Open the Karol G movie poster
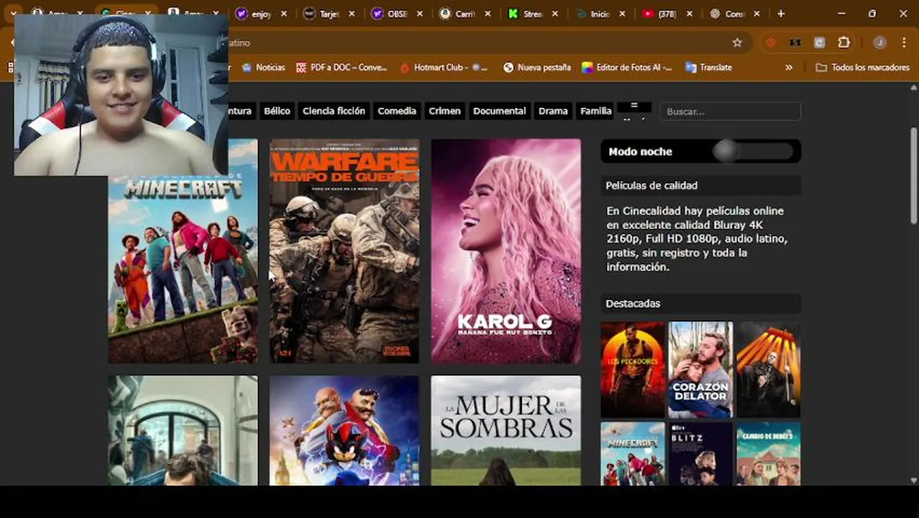The height and width of the screenshot is (518, 919). 506,251
